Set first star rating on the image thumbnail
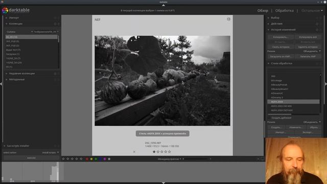This screenshot has height=184, width=327. coord(154,152)
